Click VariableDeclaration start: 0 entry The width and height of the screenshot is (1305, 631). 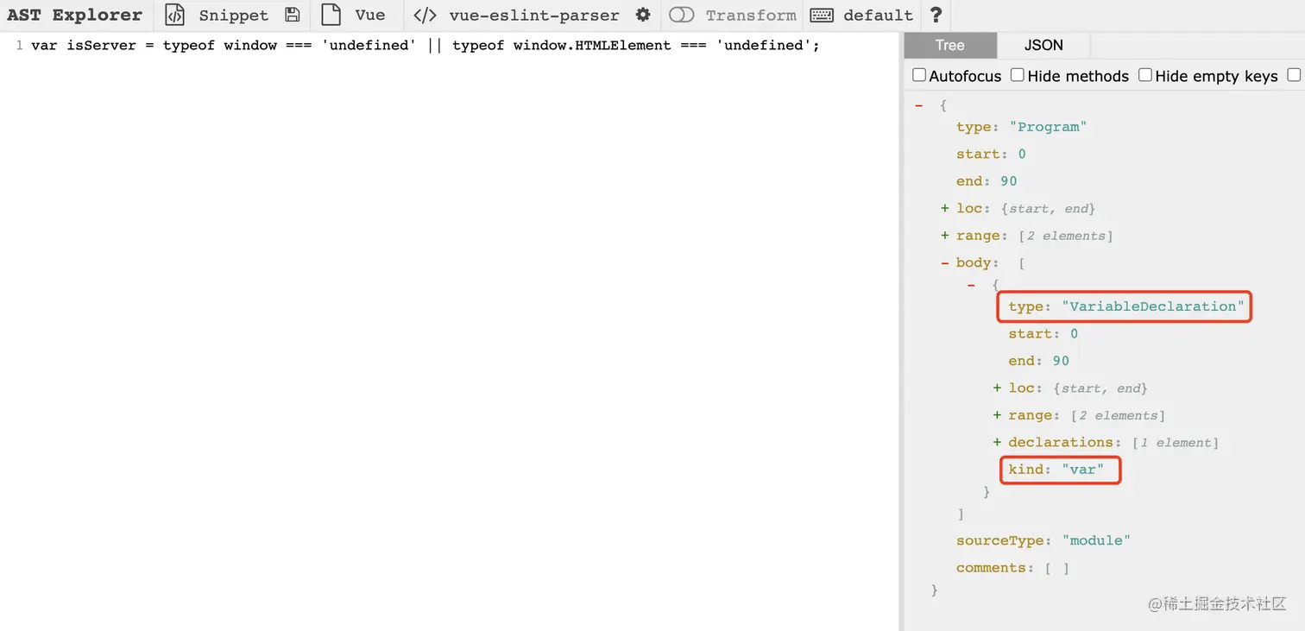click(x=1043, y=333)
